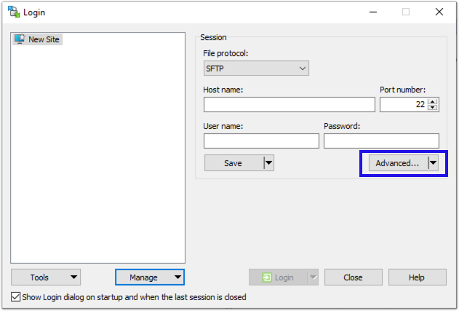Open the Manage menu button
This screenshot has width=459, height=311.
point(150,277)
